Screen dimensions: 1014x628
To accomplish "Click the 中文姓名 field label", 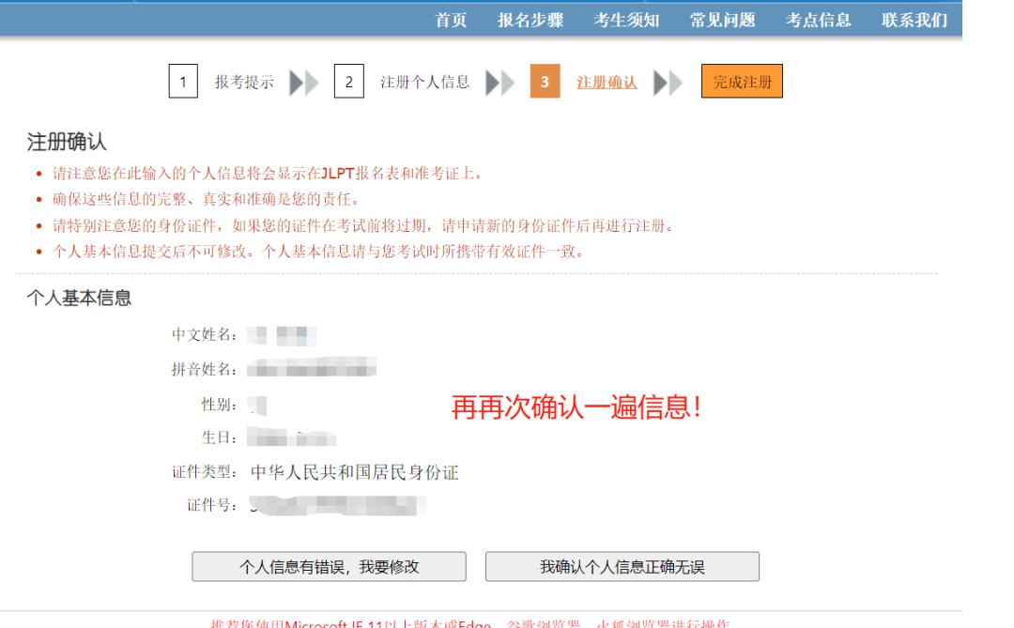I will click(x=205, y=334).
